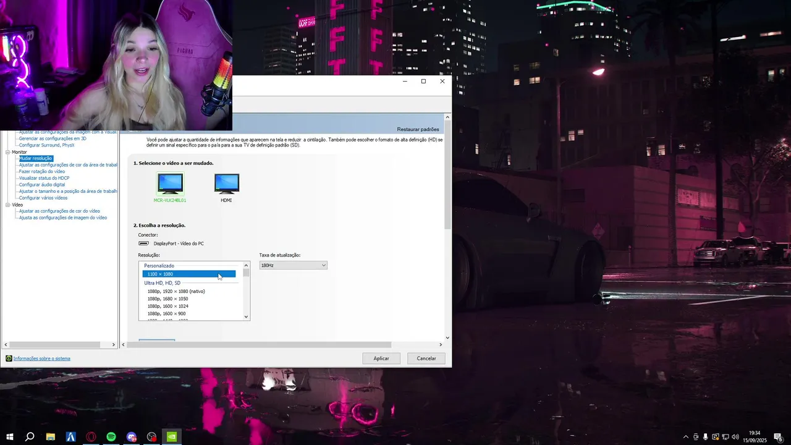Open Configurar Surround, PhysX
This screenshot has width=791, height=445.
(46, 145)
